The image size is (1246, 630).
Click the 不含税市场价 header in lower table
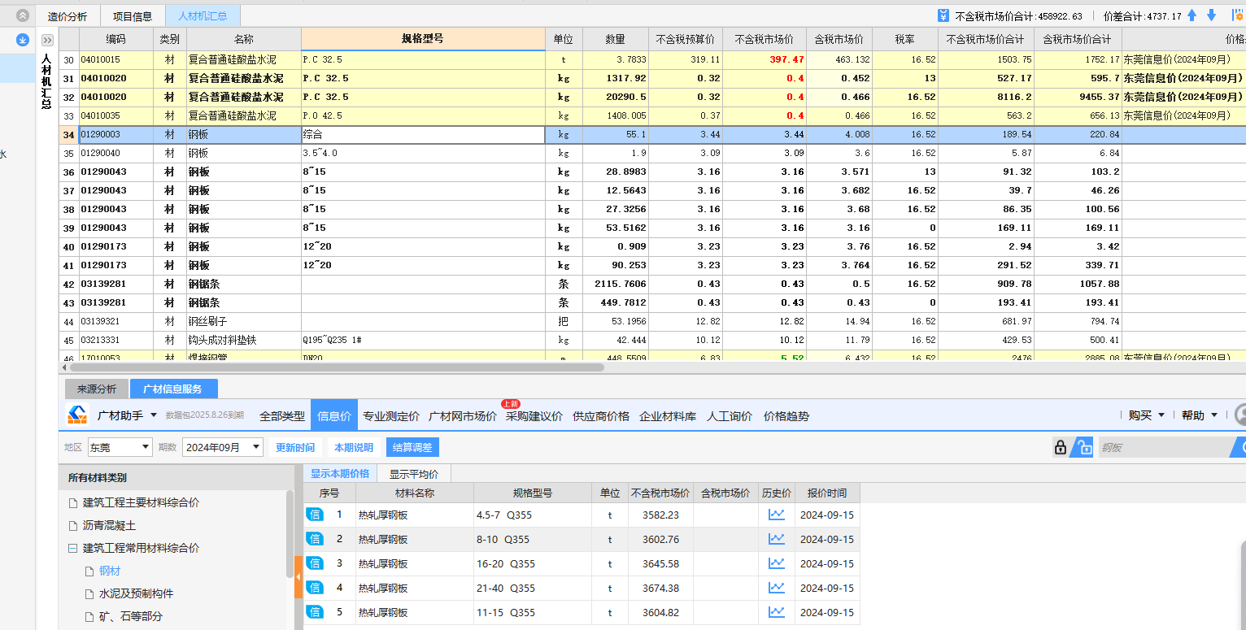pyautogui.click(x=660, y=493)
